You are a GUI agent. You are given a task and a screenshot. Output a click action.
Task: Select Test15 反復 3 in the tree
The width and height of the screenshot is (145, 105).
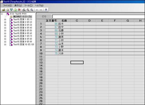coord(23,25)
